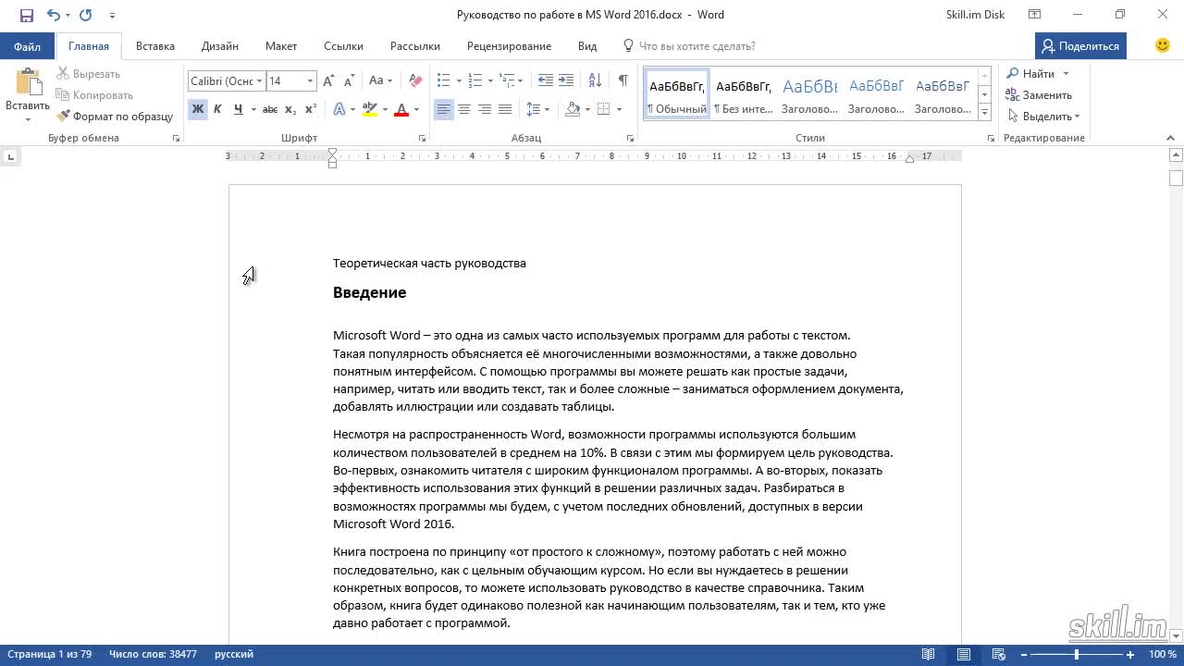Open the Выделить select dropdown
Viewport: 1184px width, 666px height.
[1043, 117]
